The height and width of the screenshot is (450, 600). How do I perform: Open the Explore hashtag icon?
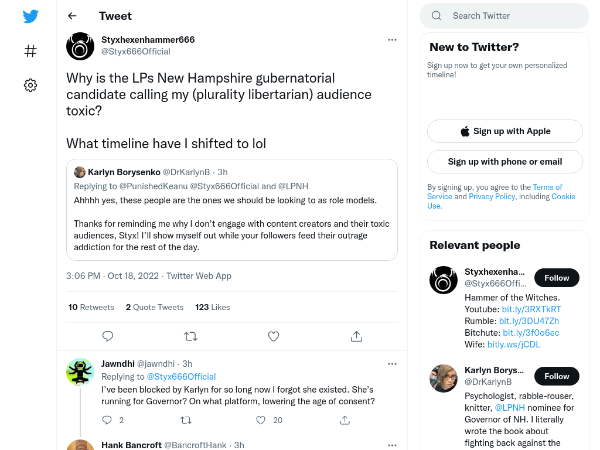click(30, 51)
